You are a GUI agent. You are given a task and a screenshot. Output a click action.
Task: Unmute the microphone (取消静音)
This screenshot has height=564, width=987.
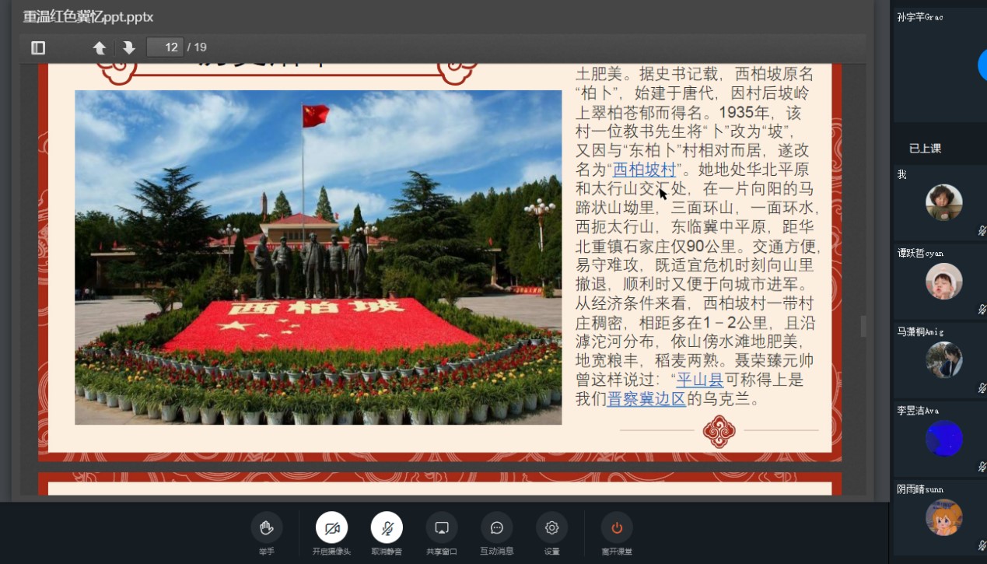(x=387, y=528)
